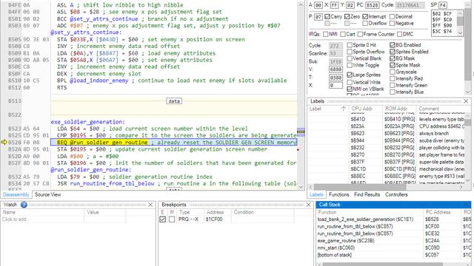Enable the Overflow flag checkbox
474x266 pixels.
(365, 23)
